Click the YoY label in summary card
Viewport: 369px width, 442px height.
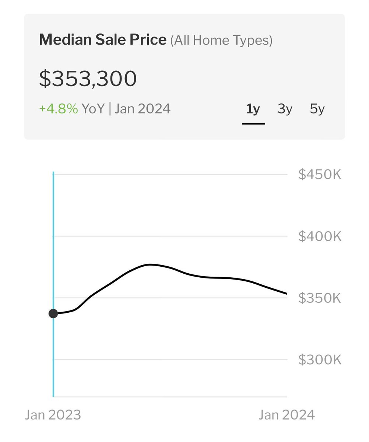coord(93,109)
